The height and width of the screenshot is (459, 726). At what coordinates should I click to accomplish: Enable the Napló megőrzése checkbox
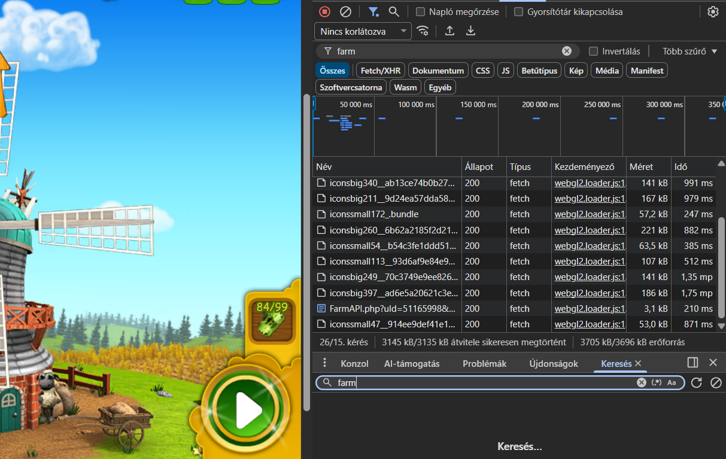421,11
